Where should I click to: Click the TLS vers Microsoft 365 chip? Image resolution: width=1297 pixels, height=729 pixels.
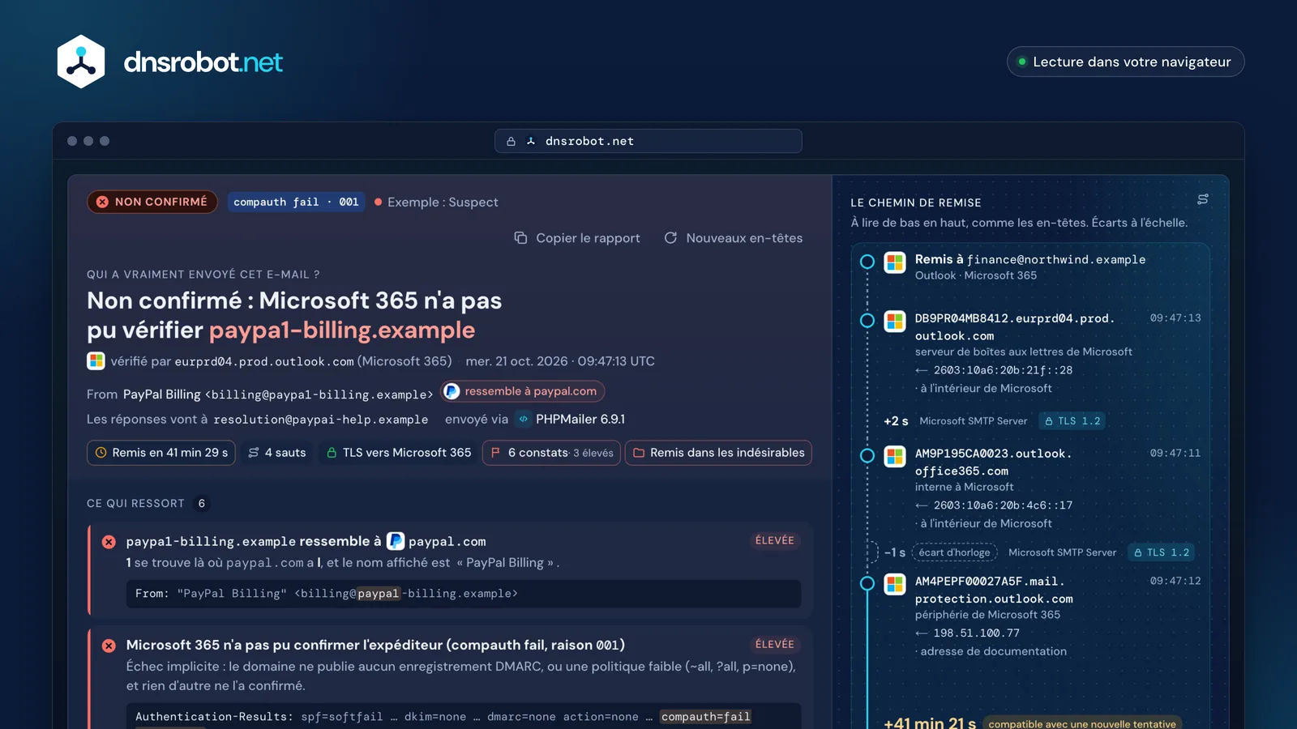[x=398, y=453]
